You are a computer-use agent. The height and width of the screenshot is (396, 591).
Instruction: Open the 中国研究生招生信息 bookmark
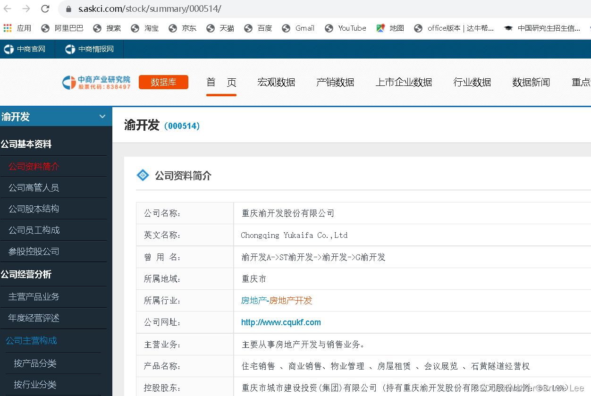coord(542,28)
